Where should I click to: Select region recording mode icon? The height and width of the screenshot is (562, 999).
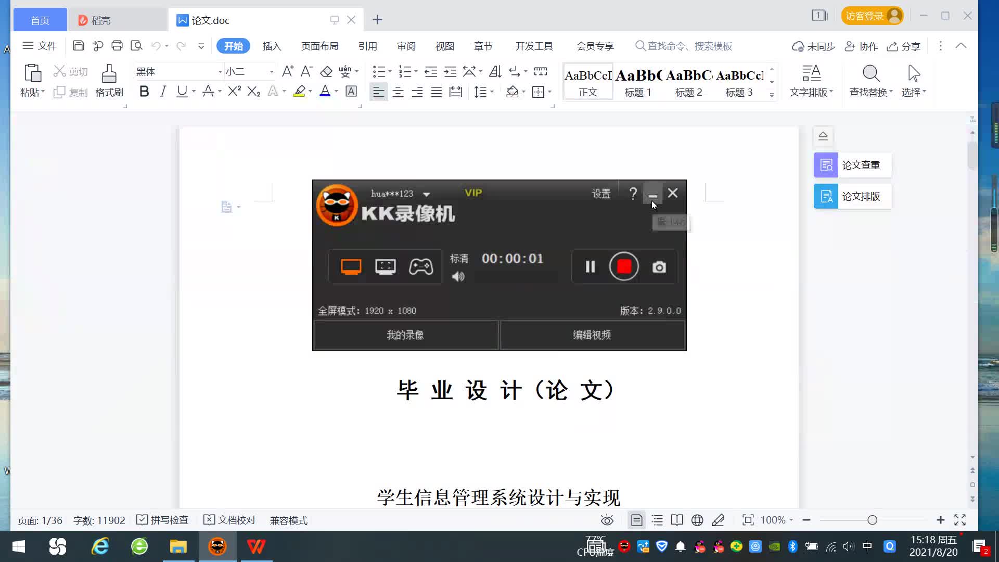385,267
